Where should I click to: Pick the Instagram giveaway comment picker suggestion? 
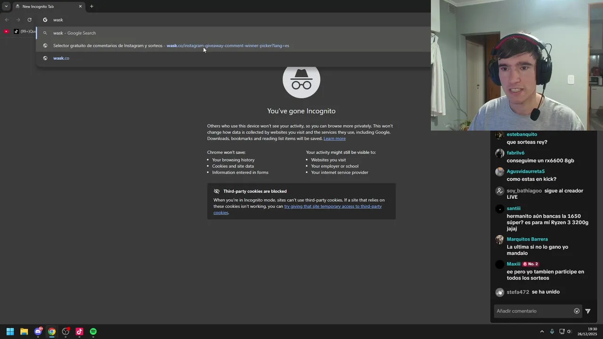[x=234, y=46]
